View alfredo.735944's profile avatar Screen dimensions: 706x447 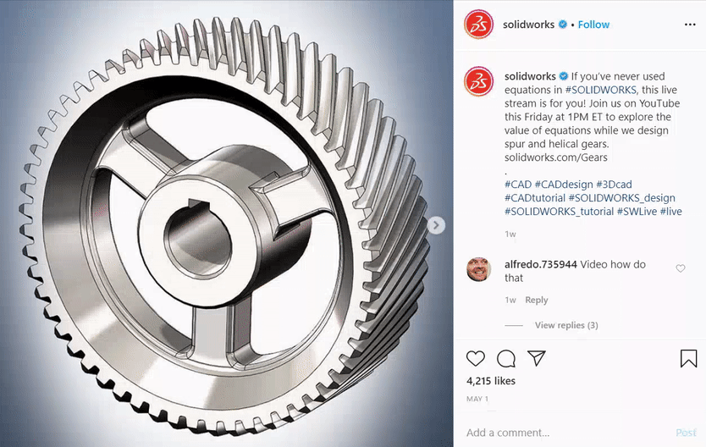click(x=478, y=269)
